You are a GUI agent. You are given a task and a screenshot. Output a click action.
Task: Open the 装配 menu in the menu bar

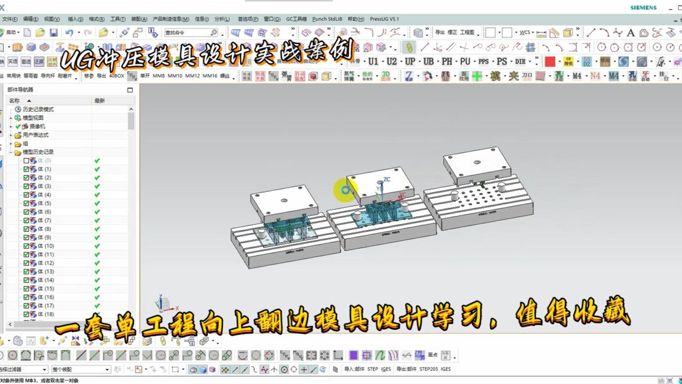click(138, 19)
